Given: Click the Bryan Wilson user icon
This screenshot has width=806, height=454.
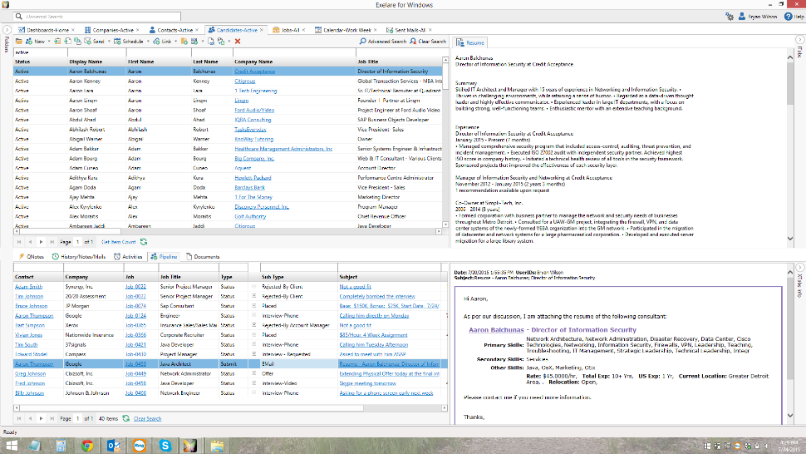Looking at the screenshot, I should coord(742,17).
